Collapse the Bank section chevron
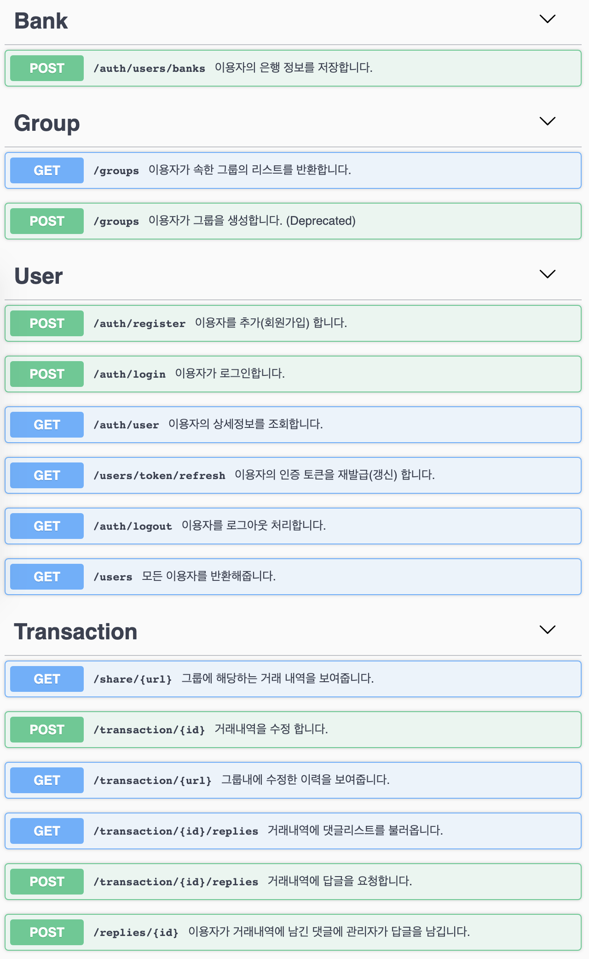This screenshot has width=589, height=959. point(547,19)
